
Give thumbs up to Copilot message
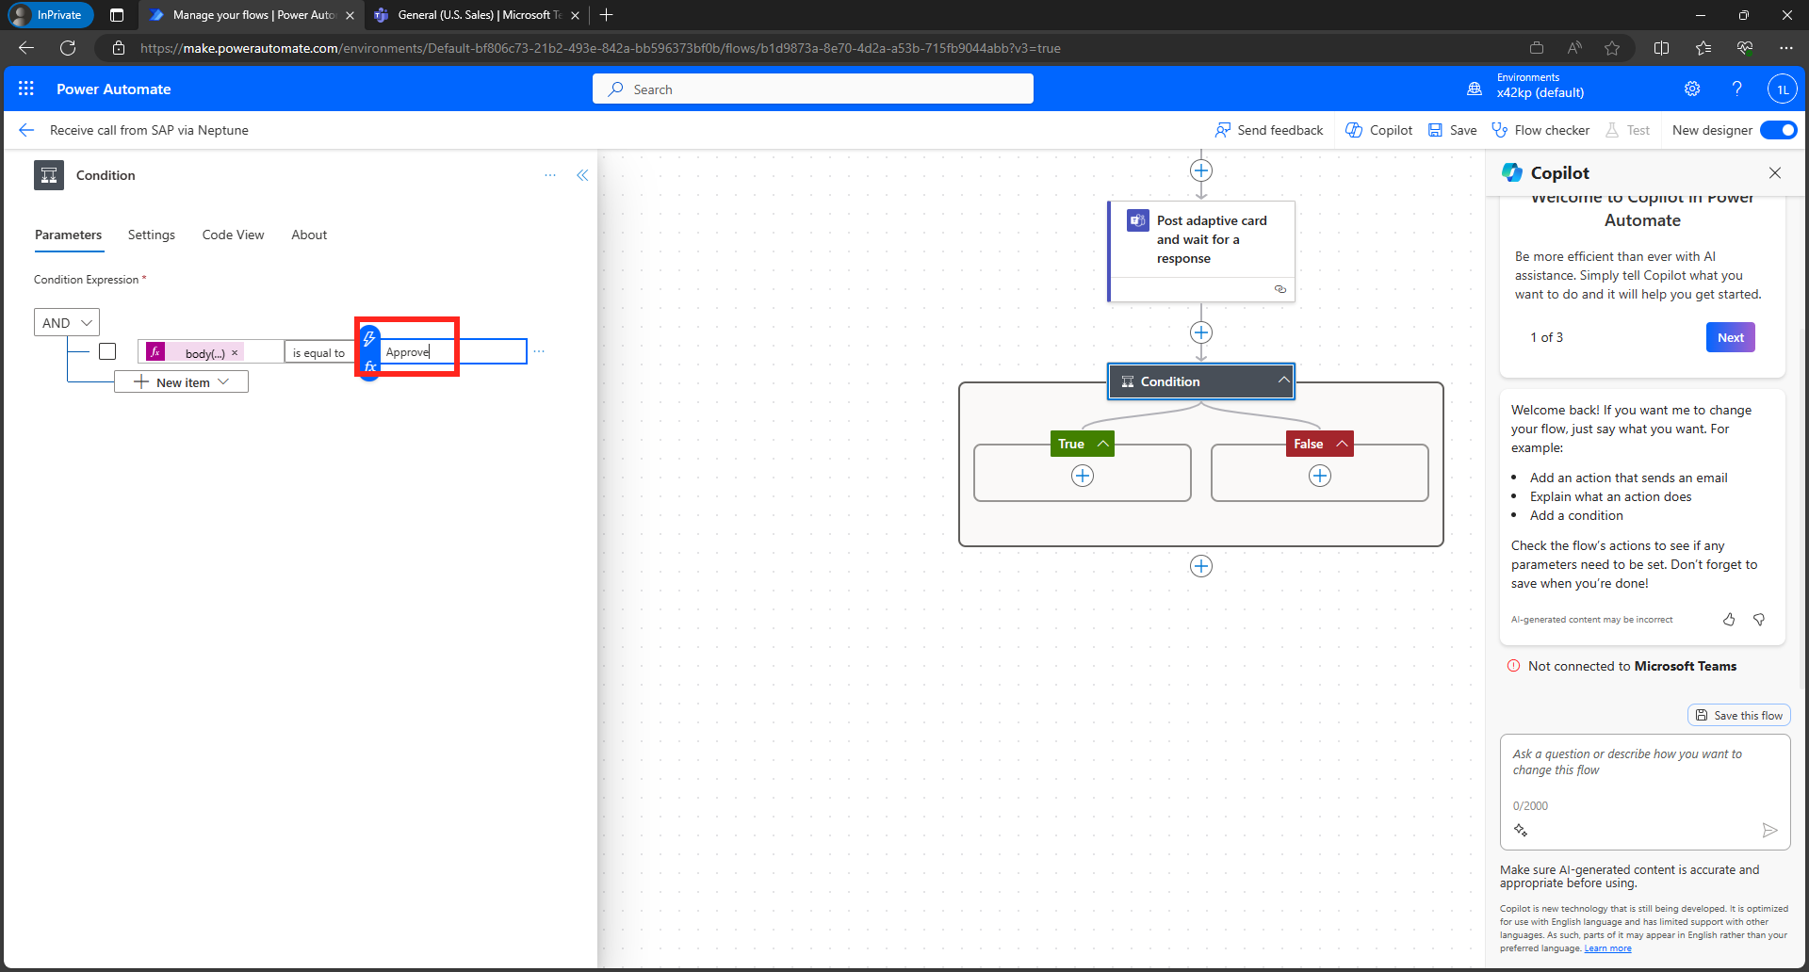click(x=1729, y=619)
